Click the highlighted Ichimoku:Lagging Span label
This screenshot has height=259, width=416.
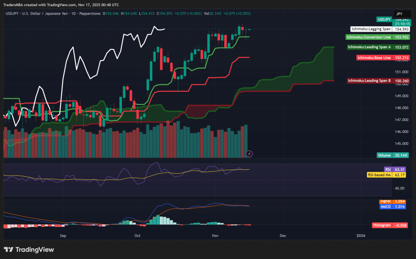pos(371,29)
